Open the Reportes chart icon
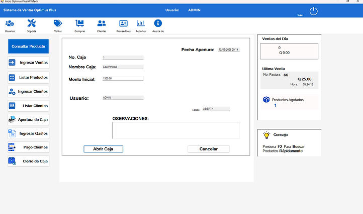The image size is (363, 214). (x=140, y=24)
